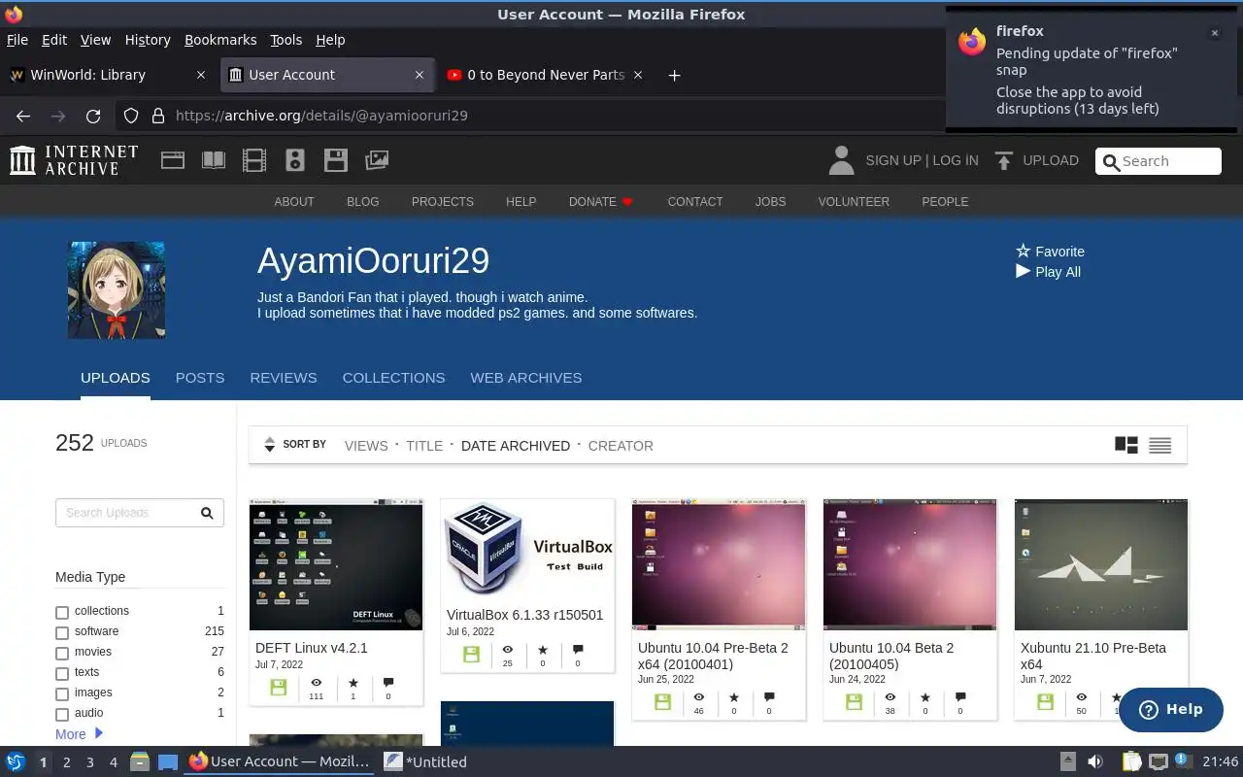Image resolution: width=1243 pixels, height=777 pixels.
Task: Switch to the POSTS tab
Action: click(x=200, y=378)
